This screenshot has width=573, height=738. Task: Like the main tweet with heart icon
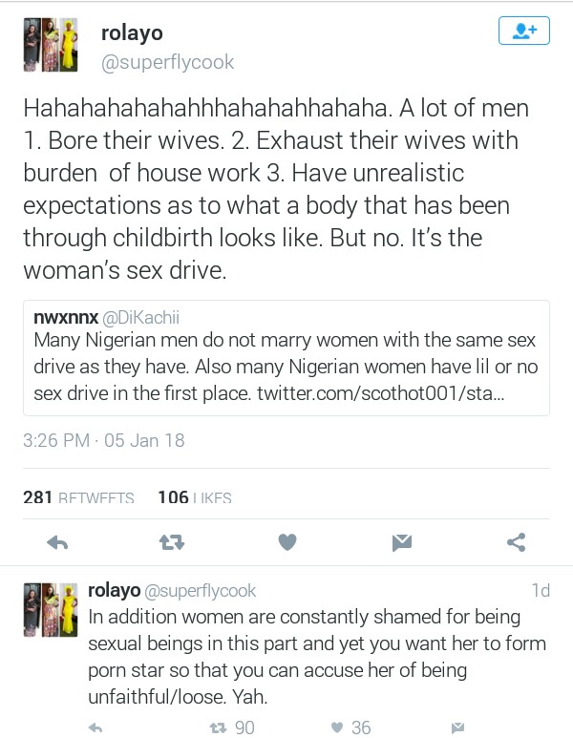point(286,542)
